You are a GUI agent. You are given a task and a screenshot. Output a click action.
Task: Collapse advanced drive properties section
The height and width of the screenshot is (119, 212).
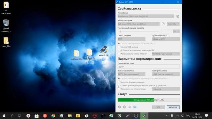pyautogui.click(x=136, y=43)
